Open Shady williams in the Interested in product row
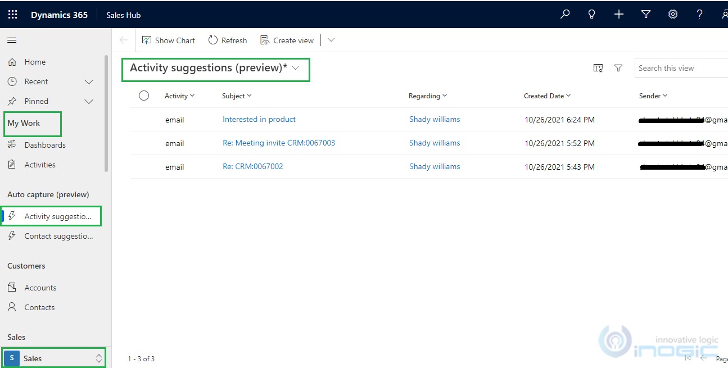728x368 pixels. [435, 119]
